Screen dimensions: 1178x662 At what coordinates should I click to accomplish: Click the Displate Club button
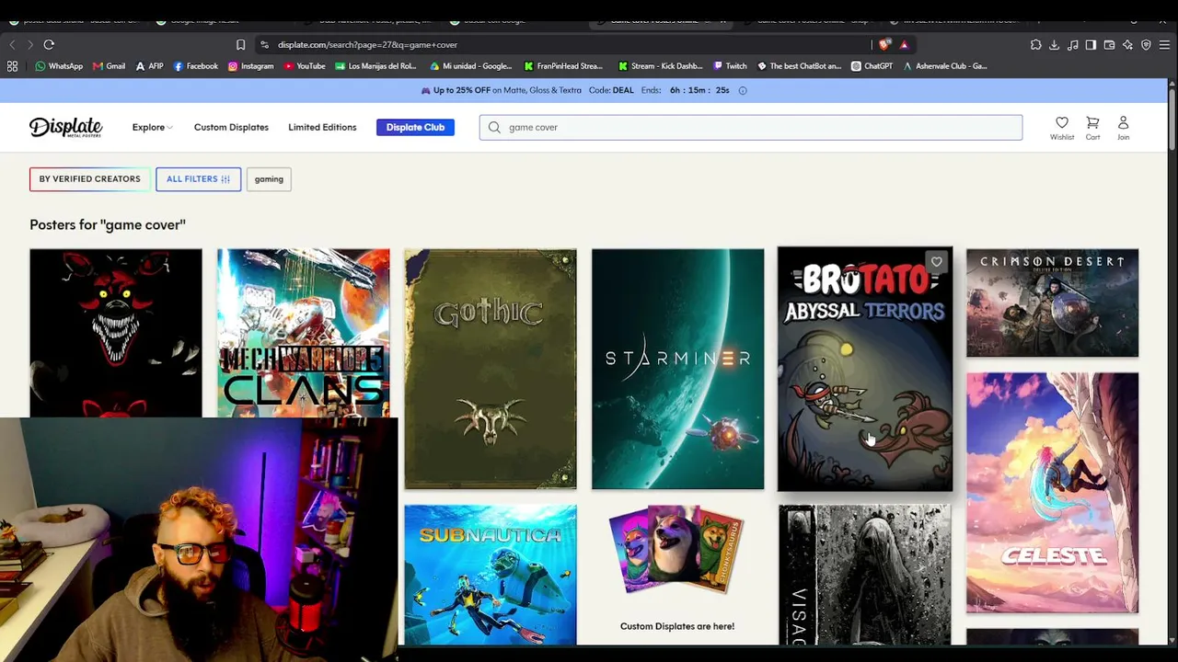click(x=415, y=127)
